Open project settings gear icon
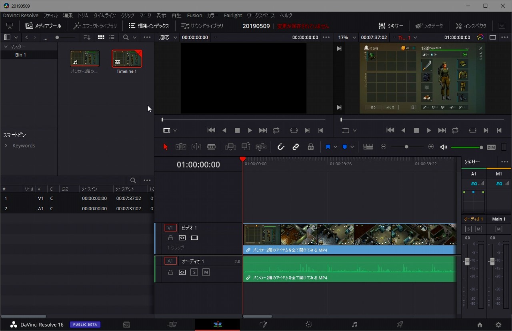 point(498,325)
